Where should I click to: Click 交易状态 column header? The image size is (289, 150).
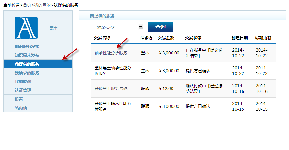(193, 38)
